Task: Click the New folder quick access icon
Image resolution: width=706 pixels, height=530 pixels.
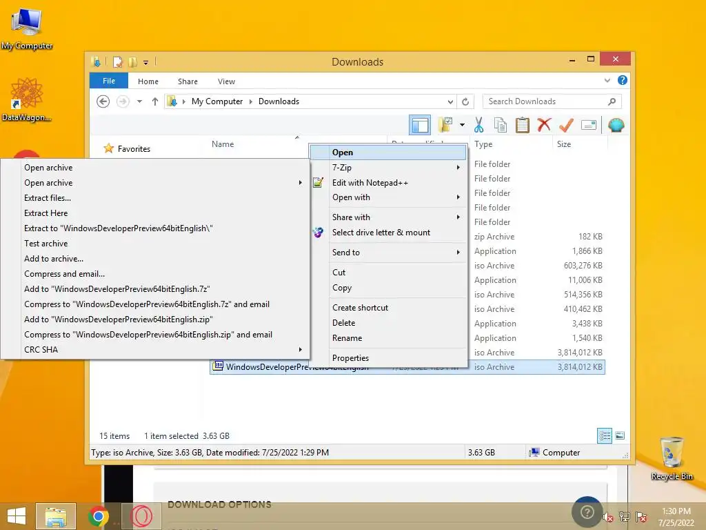Action: [132, 61]
